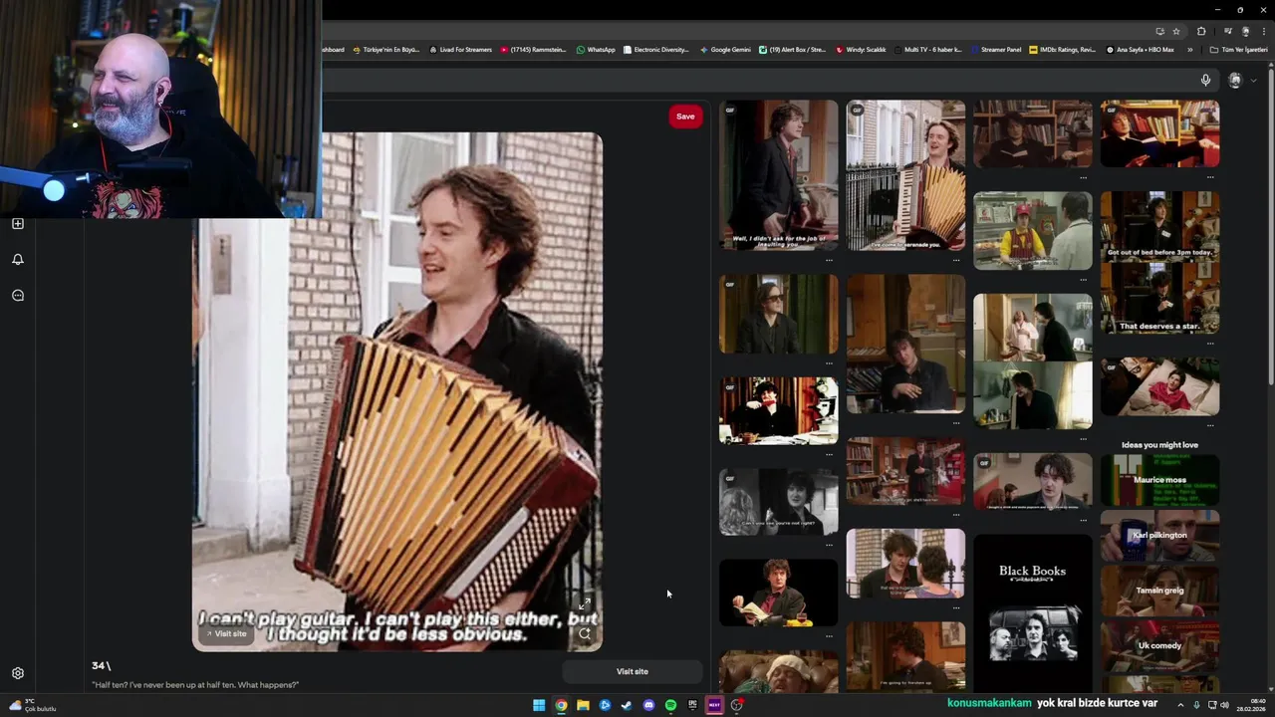
Task: Open the Windows Start button
Action: pyautogui.click(x=539, y=705)
